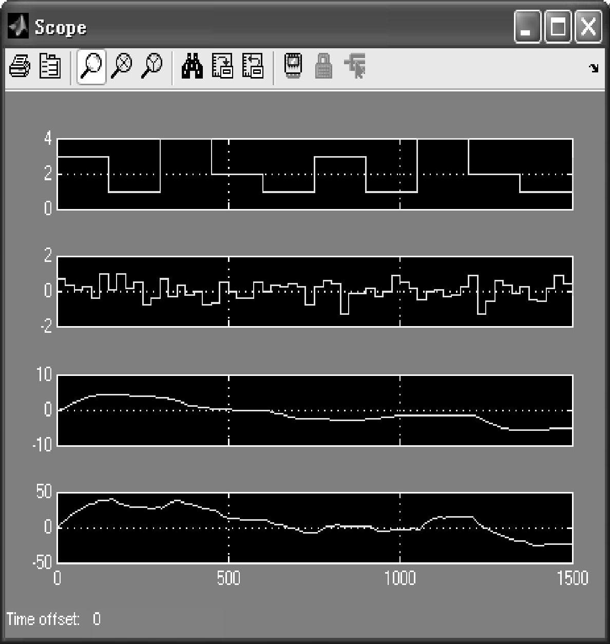The image size is (610, 644).
Task: Save current axes settings icon
Action: point(222,66)
